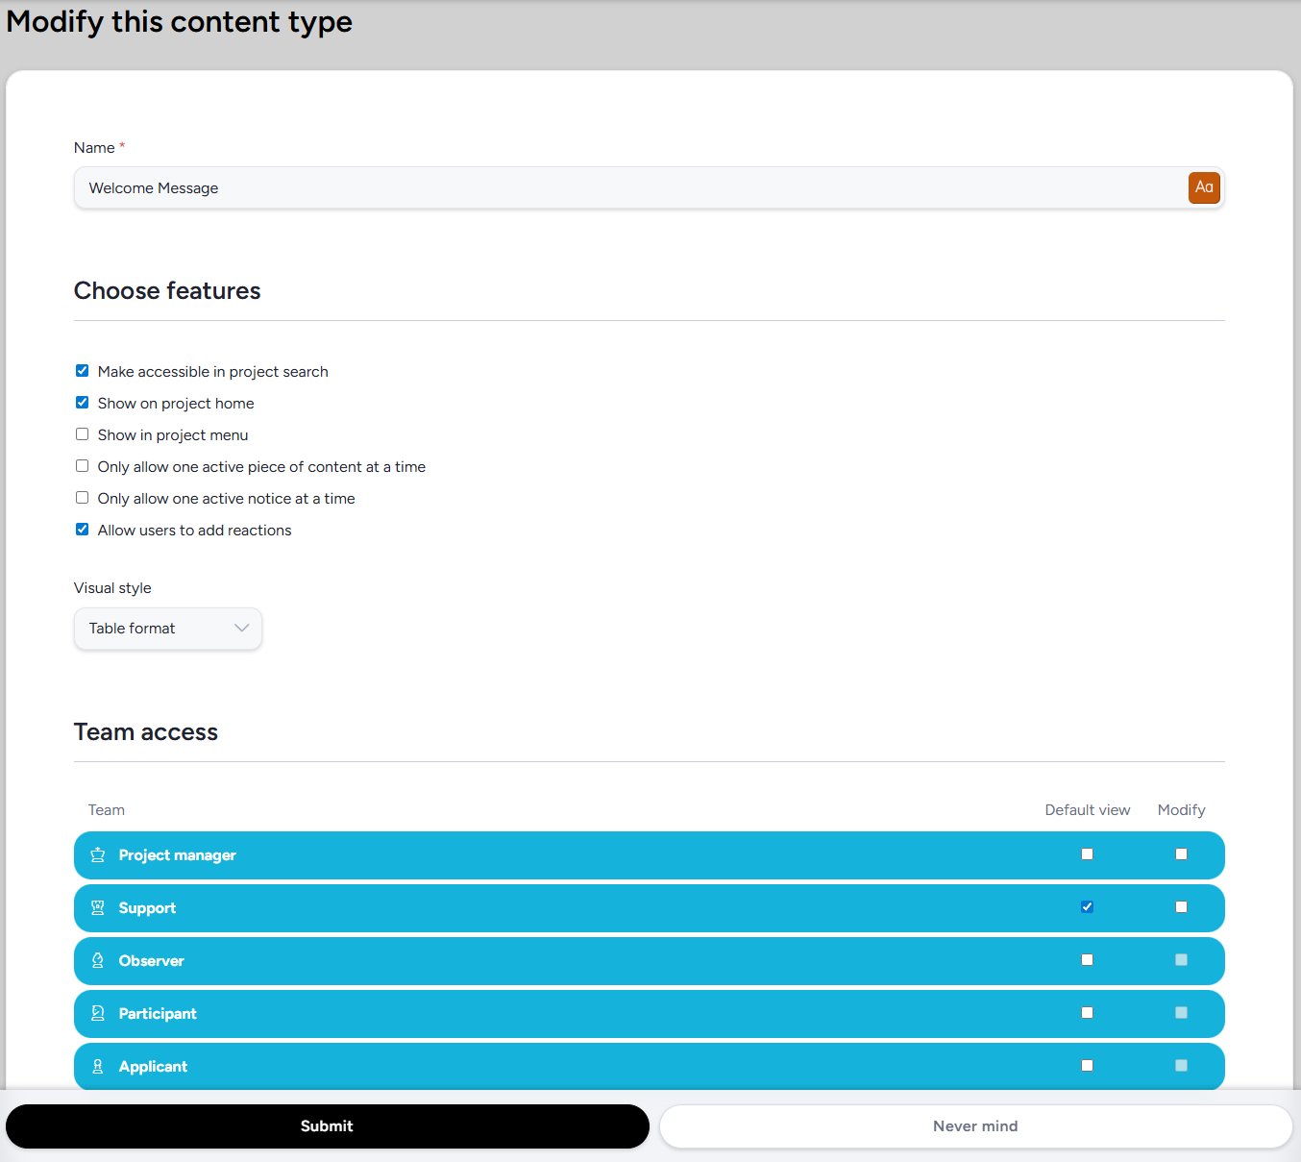Enable Modify permission for Support
Image resolution: width=1301 pixels, height=1162 pixels.
pyautogui.click(x=1181, y=907)
